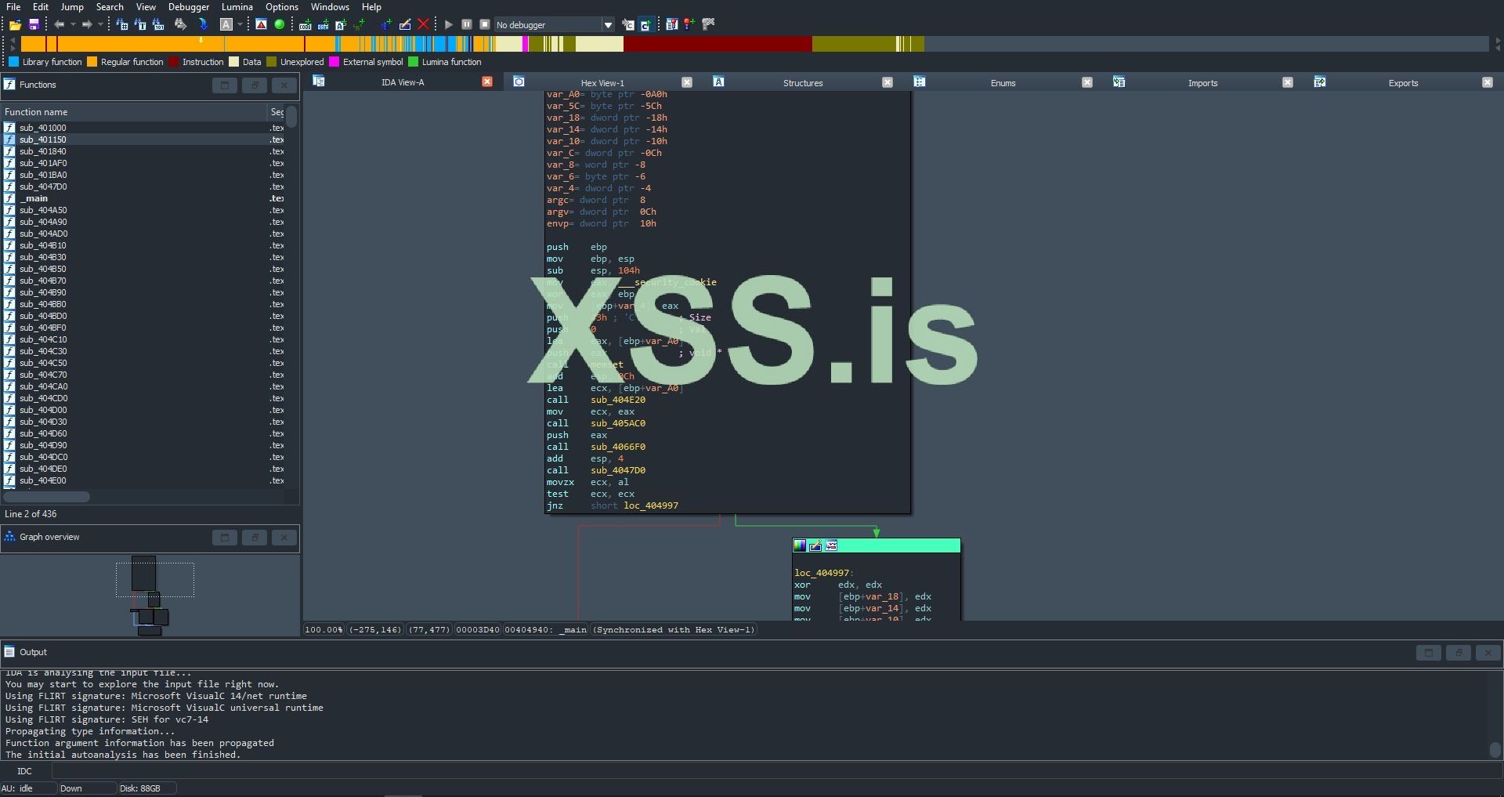Click the blue curved jump arrow icon

coord(203,25)
